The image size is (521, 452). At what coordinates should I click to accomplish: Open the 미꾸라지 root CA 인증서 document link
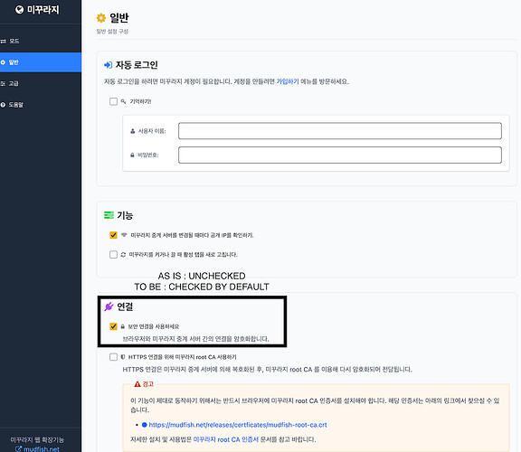[x=226, y=439]
